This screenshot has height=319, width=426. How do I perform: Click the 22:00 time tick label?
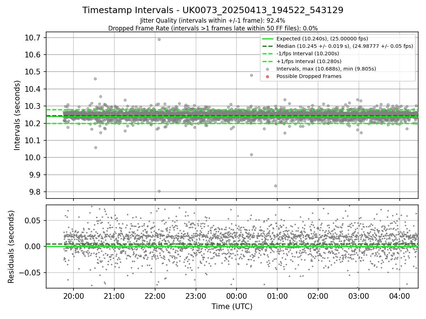155,296
